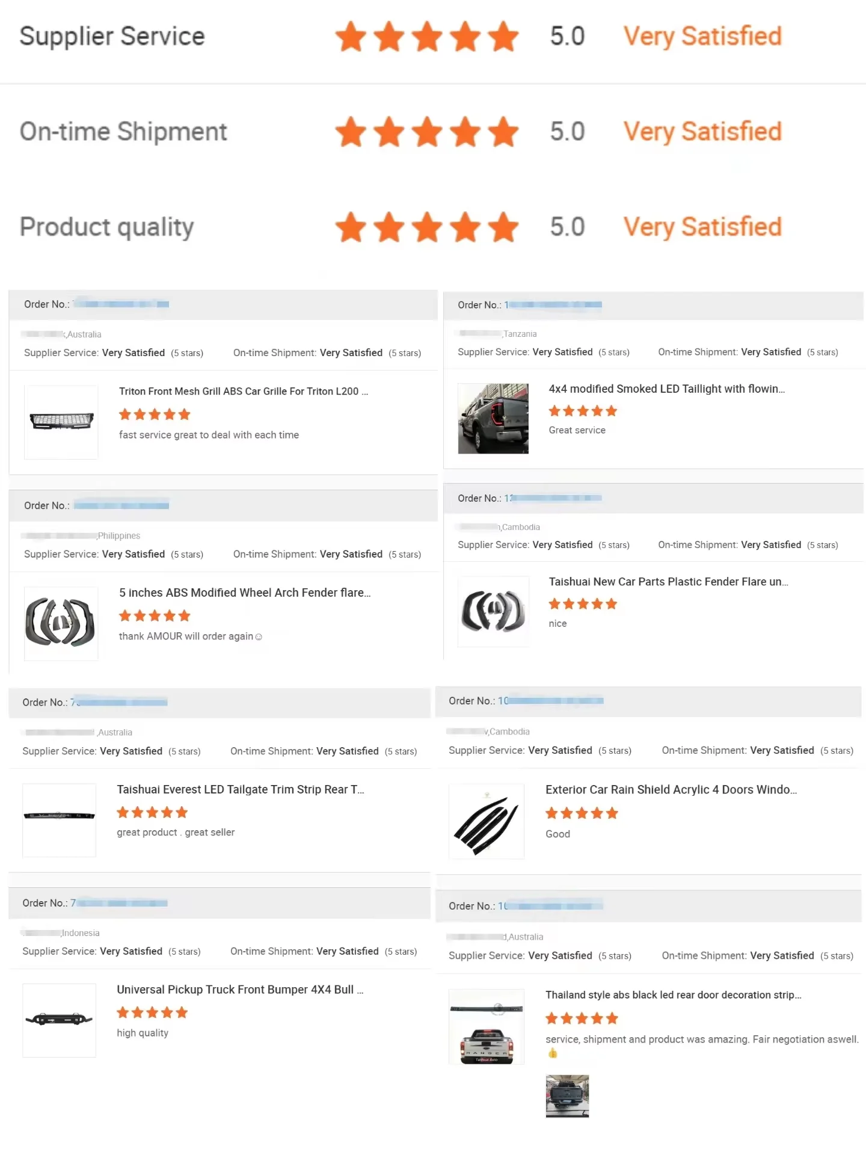The width and height of the screenshot is (866, 1155).
Task: Open the Universal Pickup Truck Front Bumper title
Action: (239, 990)
